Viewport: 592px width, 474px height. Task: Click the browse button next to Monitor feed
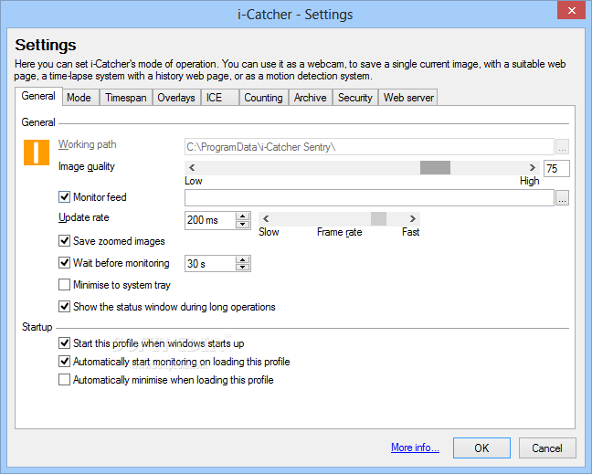[x=562, y=198]
